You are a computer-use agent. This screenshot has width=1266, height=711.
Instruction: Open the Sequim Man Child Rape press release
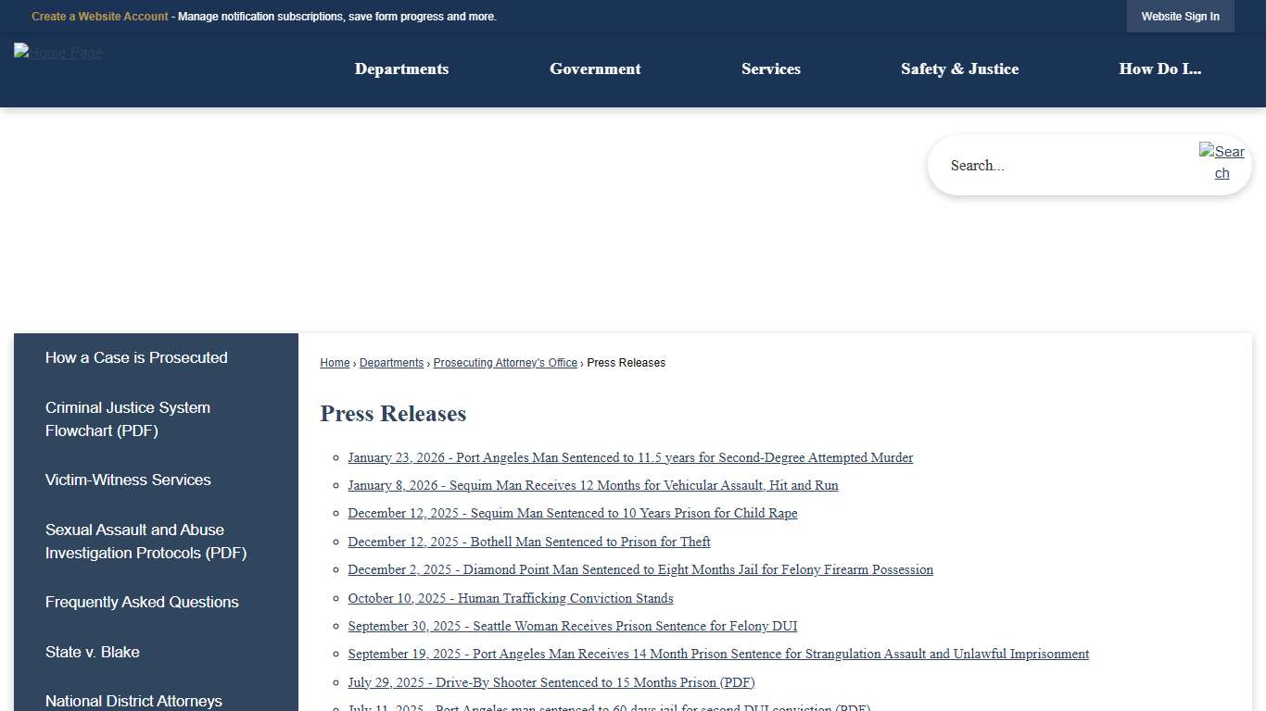pos(573,513)
